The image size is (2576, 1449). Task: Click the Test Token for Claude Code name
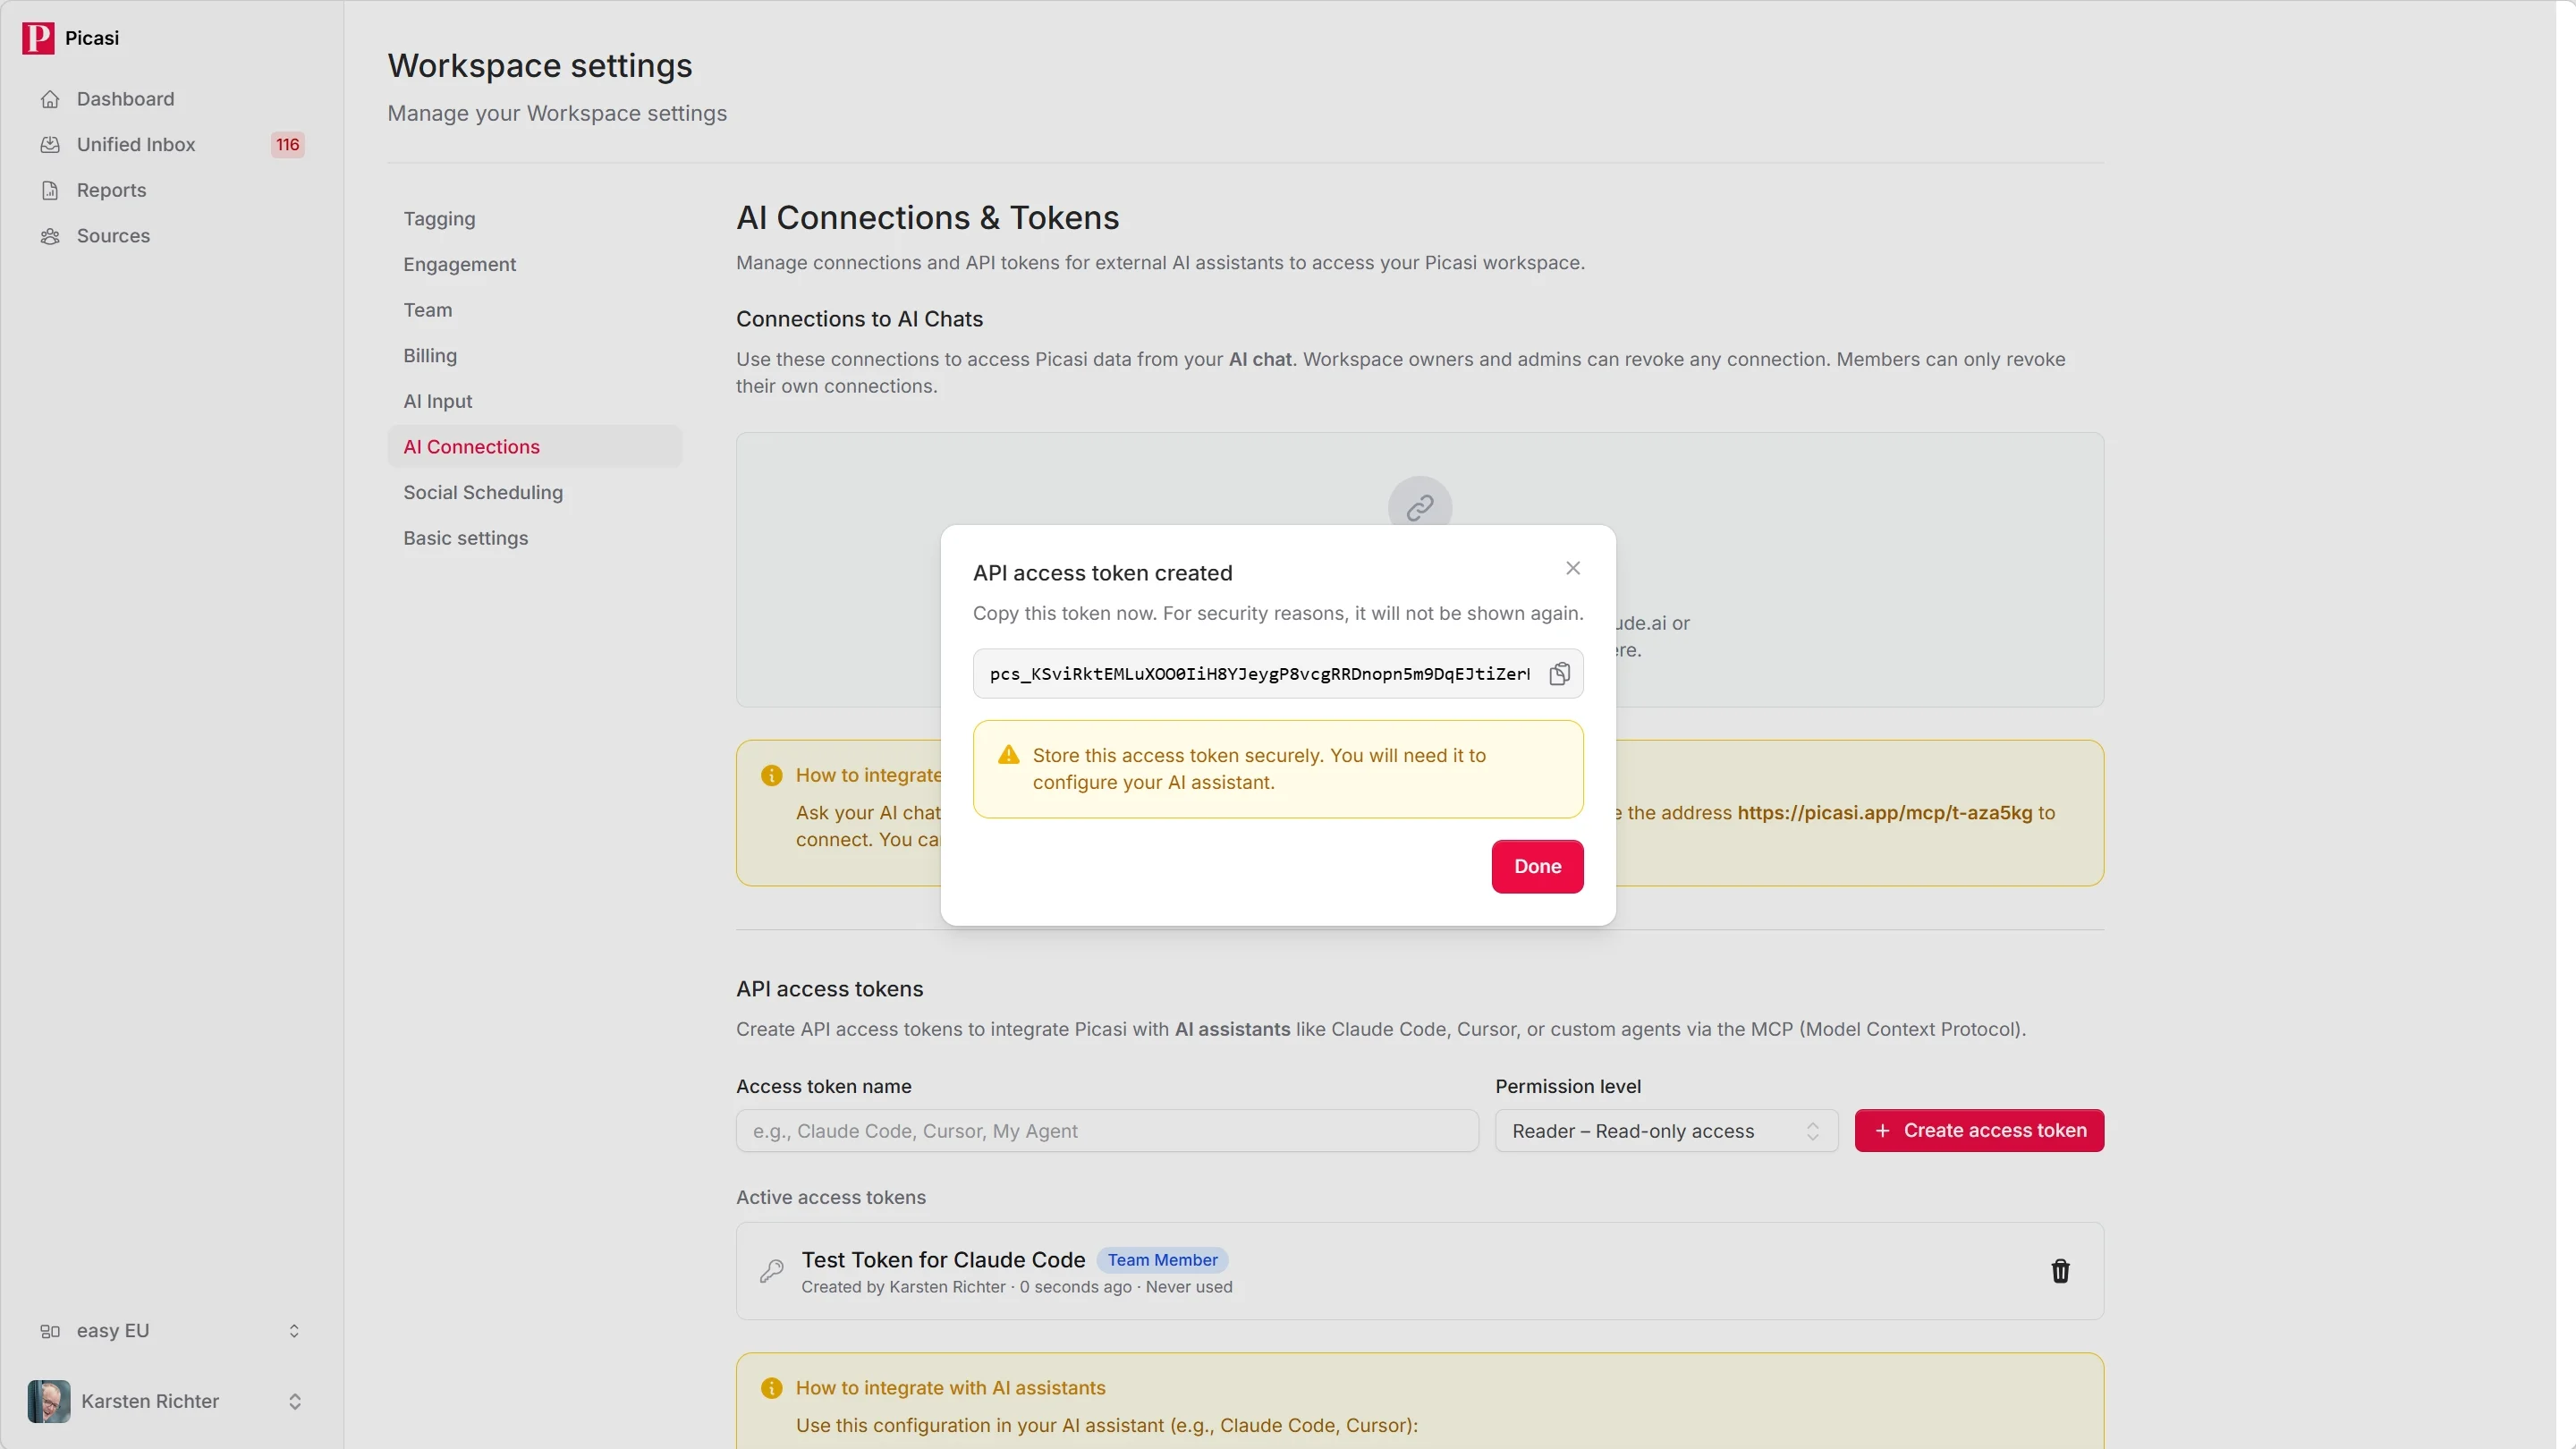[x=943, y=1260]
